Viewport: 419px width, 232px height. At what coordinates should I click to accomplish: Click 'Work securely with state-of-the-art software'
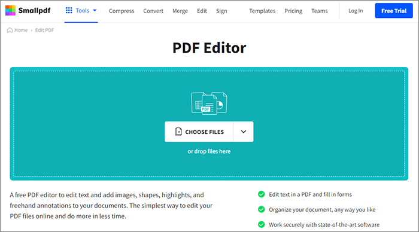tap(324, 225)
